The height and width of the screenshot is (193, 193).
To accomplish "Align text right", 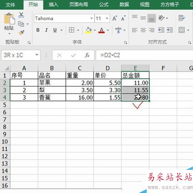I will point(152,30).
